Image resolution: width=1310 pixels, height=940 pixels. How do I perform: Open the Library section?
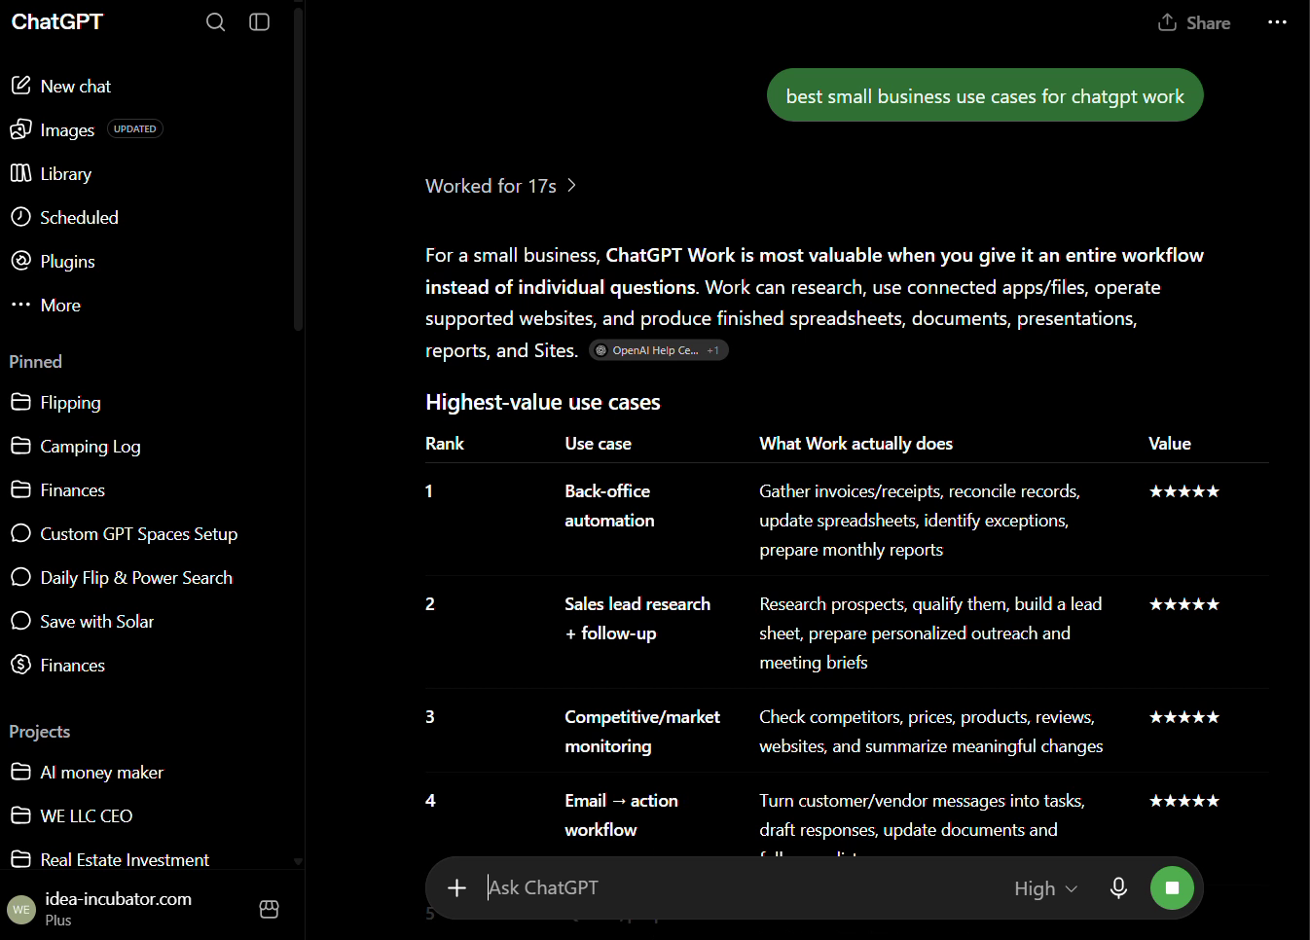[52, 173]
